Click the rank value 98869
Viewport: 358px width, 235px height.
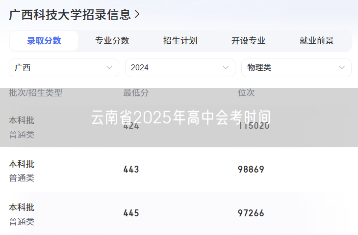tap(251, 170)
